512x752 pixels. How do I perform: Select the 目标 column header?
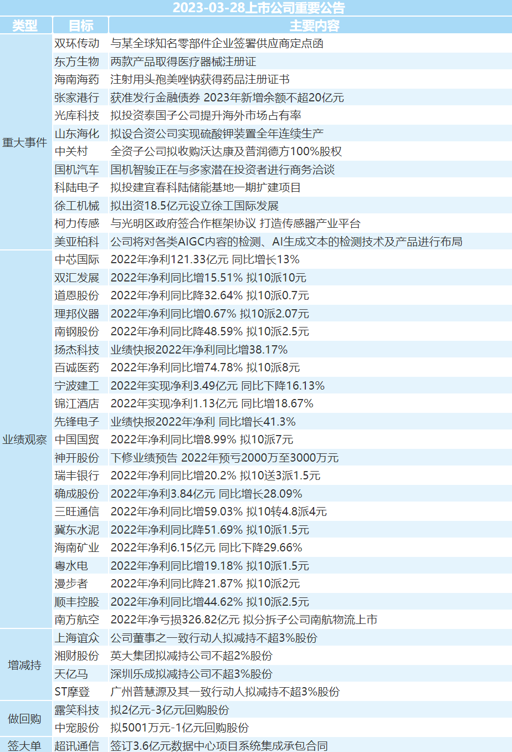tap(81, 25)
